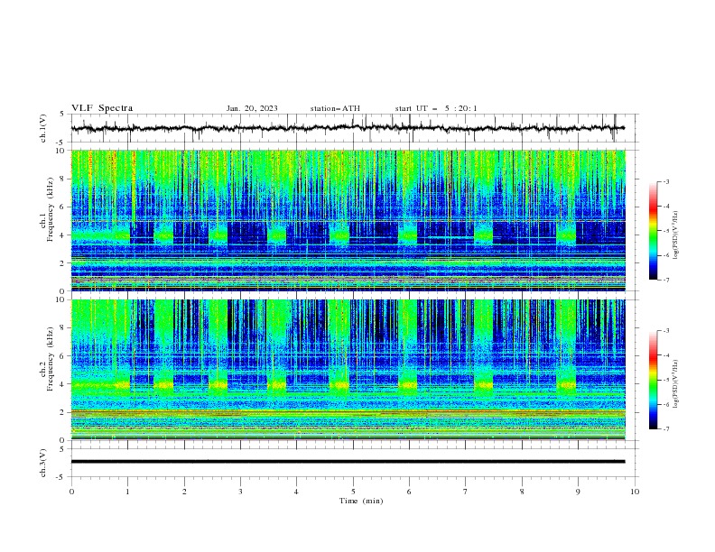Click the "station=ATH" label
Image resolution: width=715 pixels, height=552 pixels.
(335, 108)
